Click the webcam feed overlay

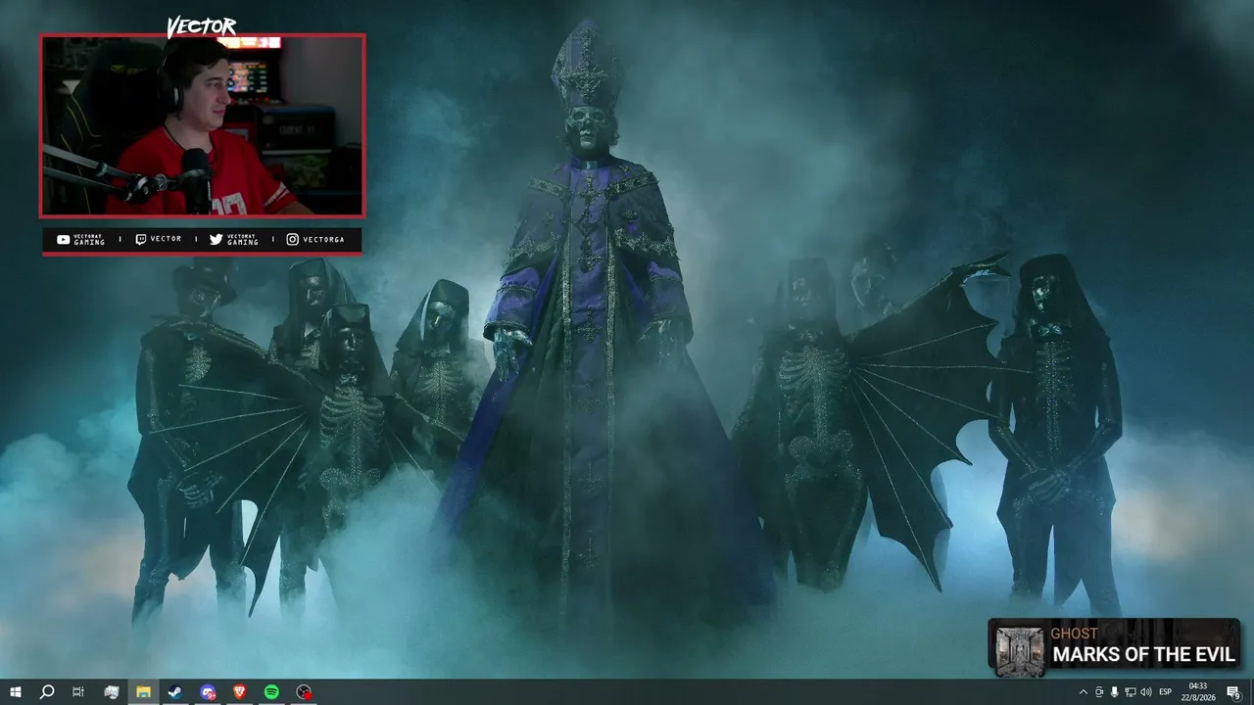coord(203,125)
